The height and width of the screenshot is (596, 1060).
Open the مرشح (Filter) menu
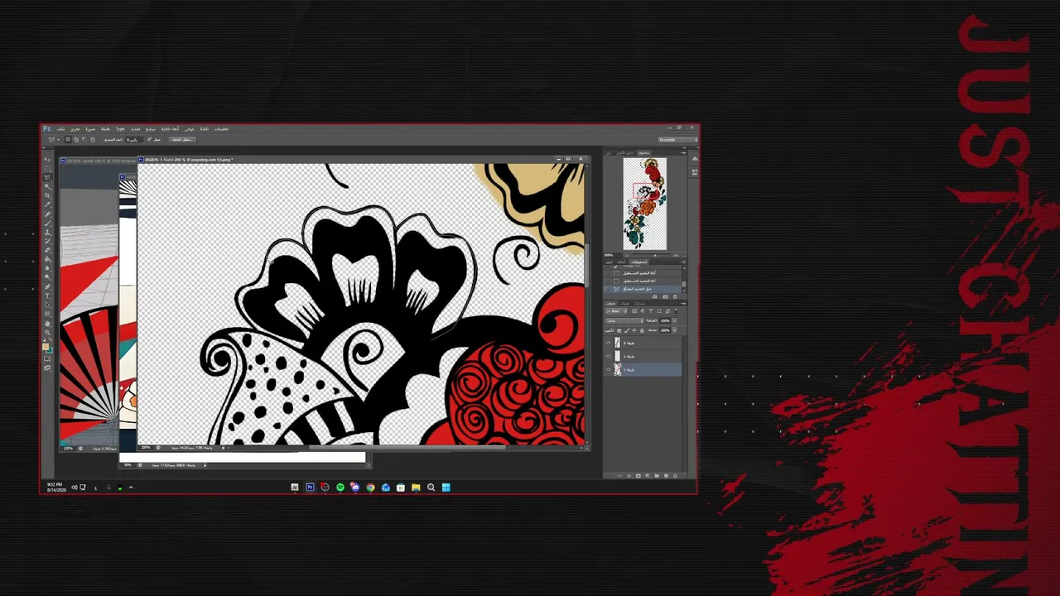point(151,129)
